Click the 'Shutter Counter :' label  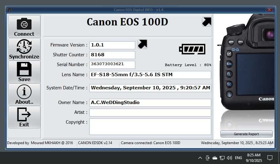pyautogui.click(x=70, y=55)
